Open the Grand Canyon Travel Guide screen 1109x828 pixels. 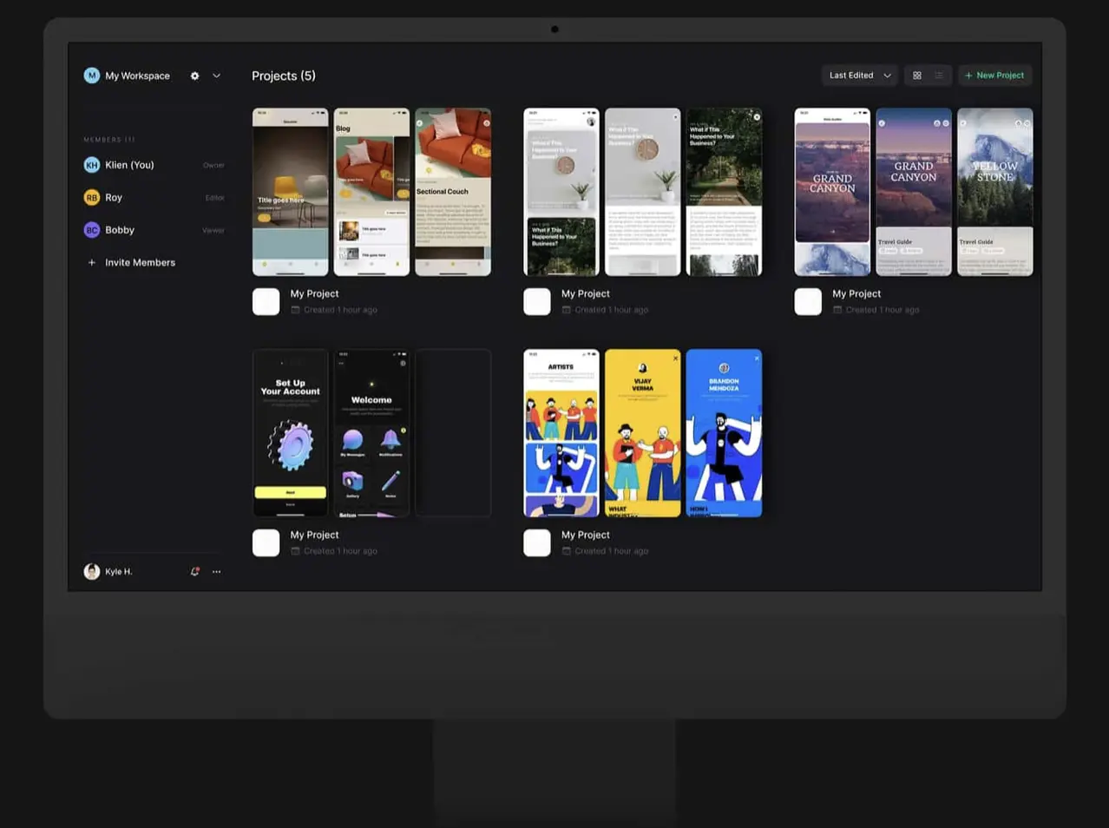pos(914,192)
